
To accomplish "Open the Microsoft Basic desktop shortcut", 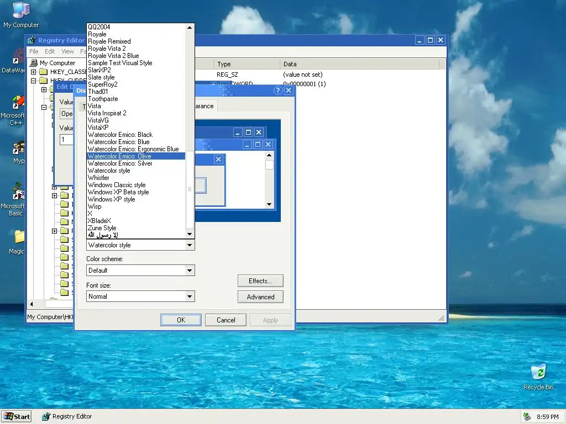I will 14,199.
